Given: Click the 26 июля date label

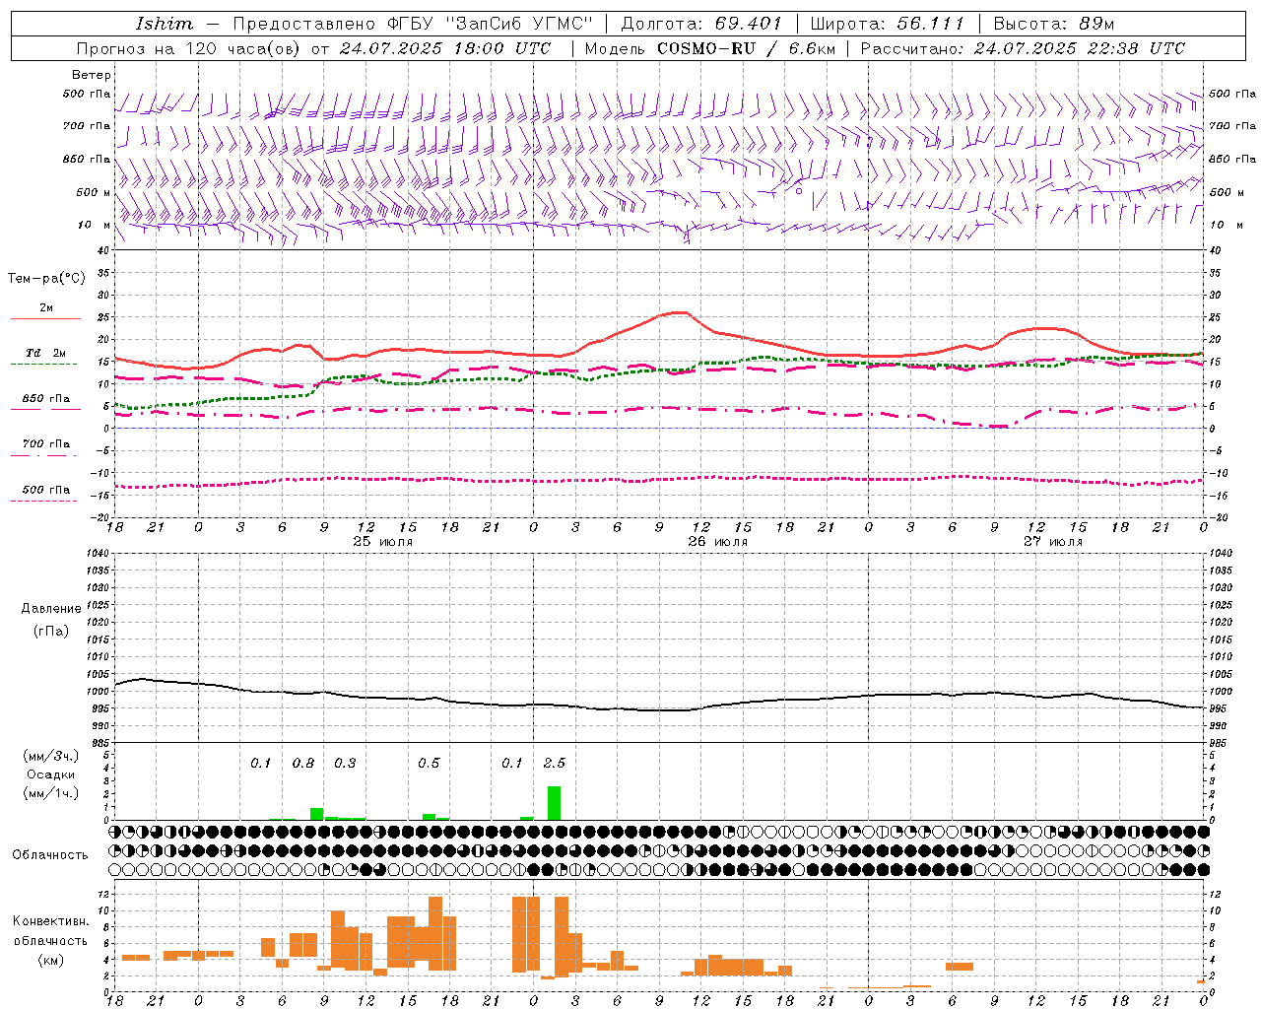Looking at the screenshot, I should (x=718, y=542).
